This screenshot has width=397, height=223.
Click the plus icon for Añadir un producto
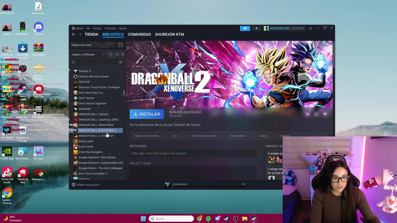tap(74, 185)
